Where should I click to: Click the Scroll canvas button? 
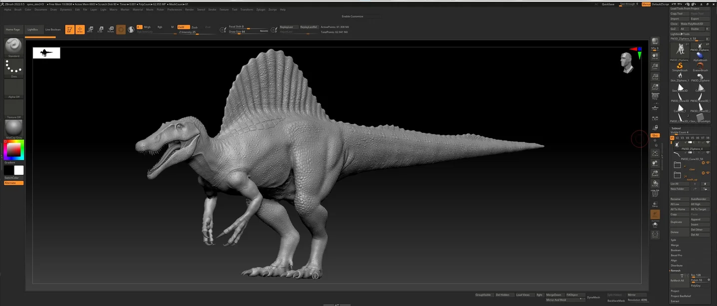pyautogui.click(x=655, y=56)
